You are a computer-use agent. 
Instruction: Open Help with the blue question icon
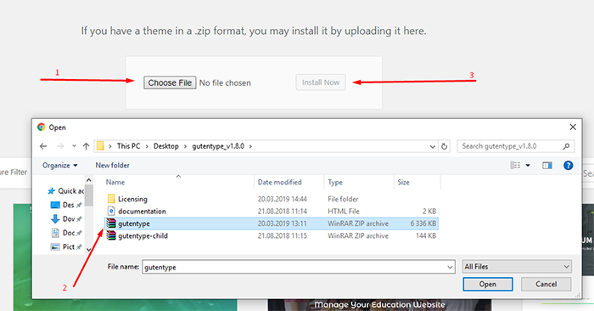[568, 166]
